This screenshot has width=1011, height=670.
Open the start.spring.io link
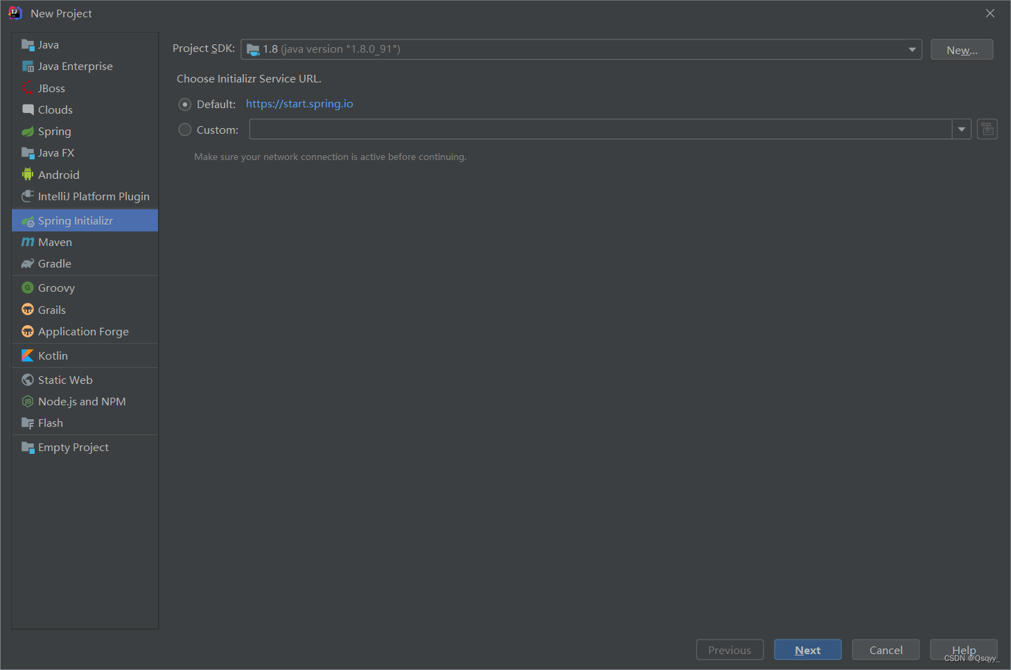299,103
